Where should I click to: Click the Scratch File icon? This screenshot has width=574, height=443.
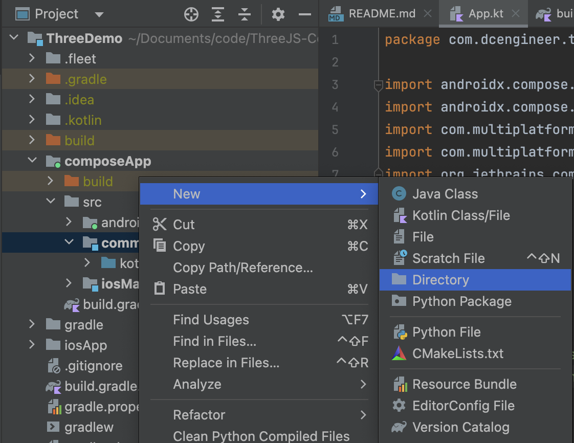(x=399, y=258)
